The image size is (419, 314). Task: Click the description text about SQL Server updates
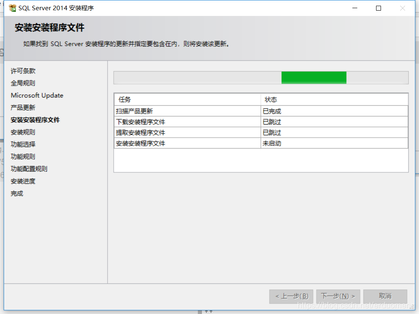coord(127,44)
